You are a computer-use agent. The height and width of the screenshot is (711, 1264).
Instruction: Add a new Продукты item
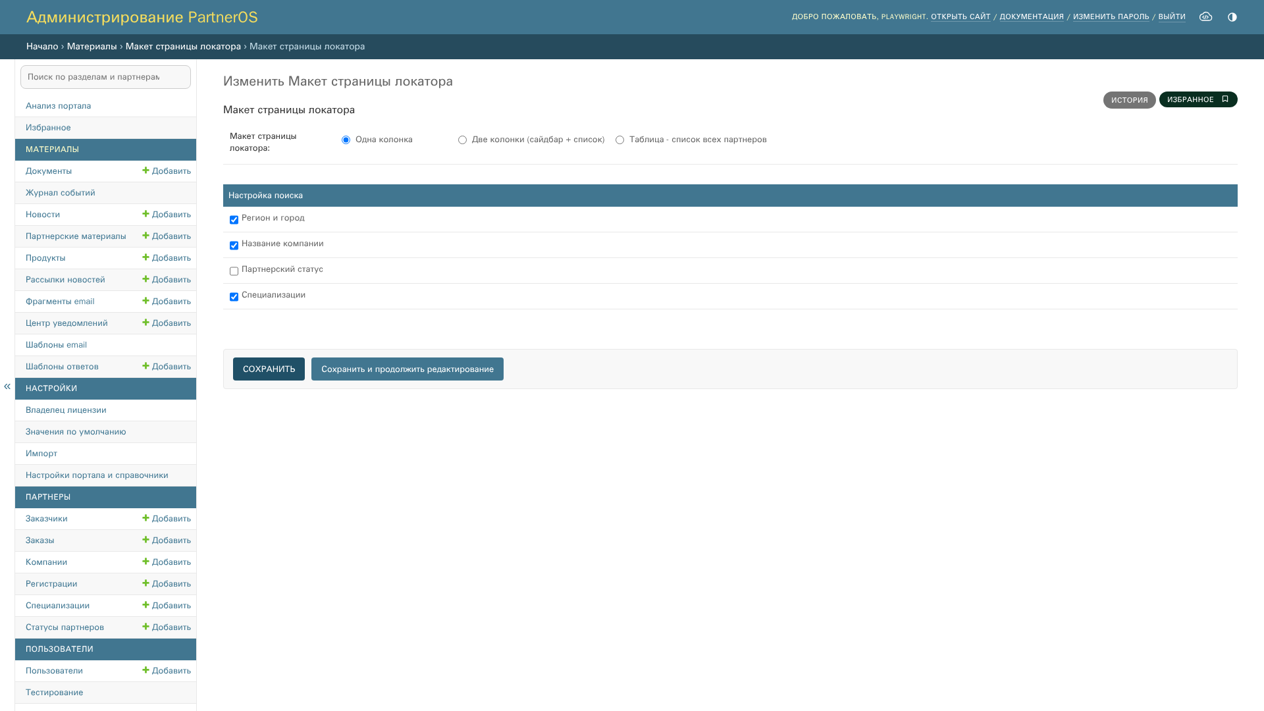pos(167,258)
